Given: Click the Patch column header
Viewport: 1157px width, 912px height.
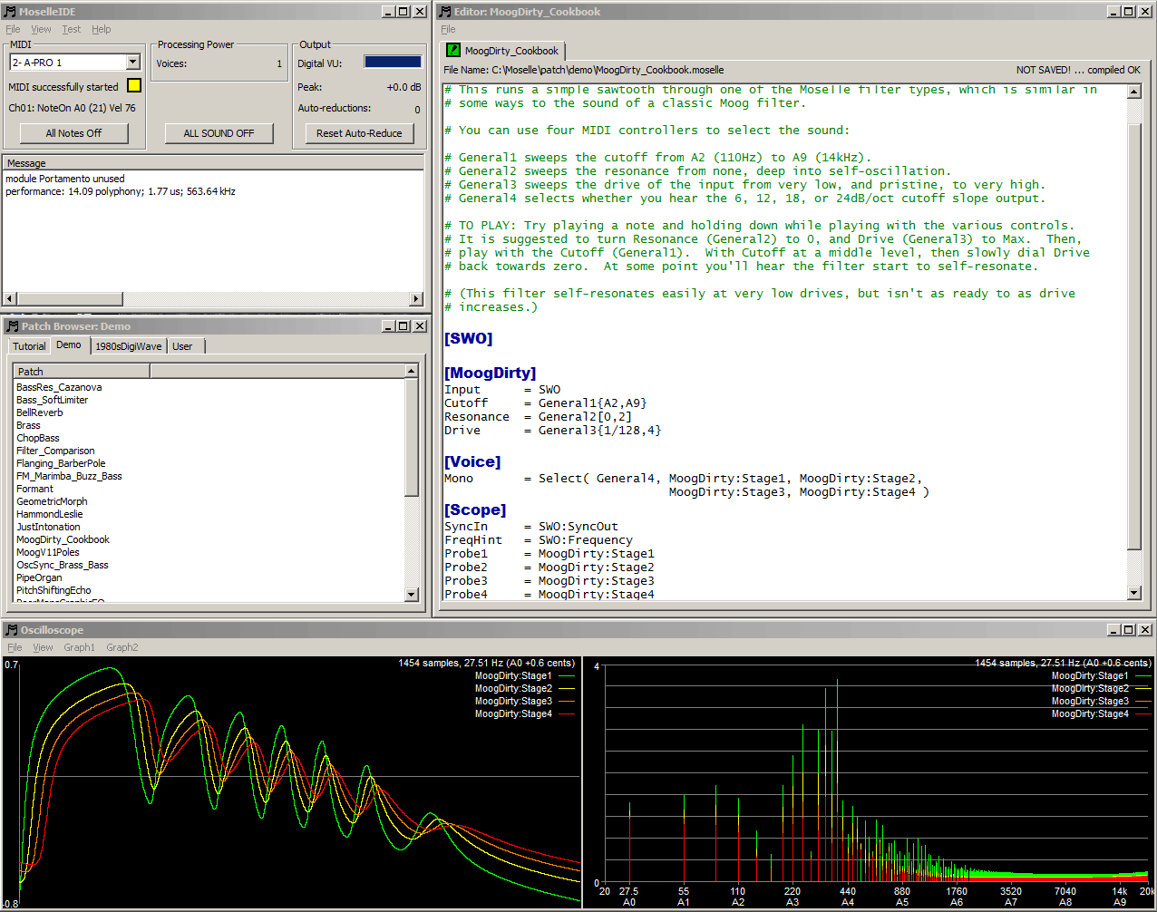Looking at the screenshot, I should pyautogui.click(x=82, y=372).
